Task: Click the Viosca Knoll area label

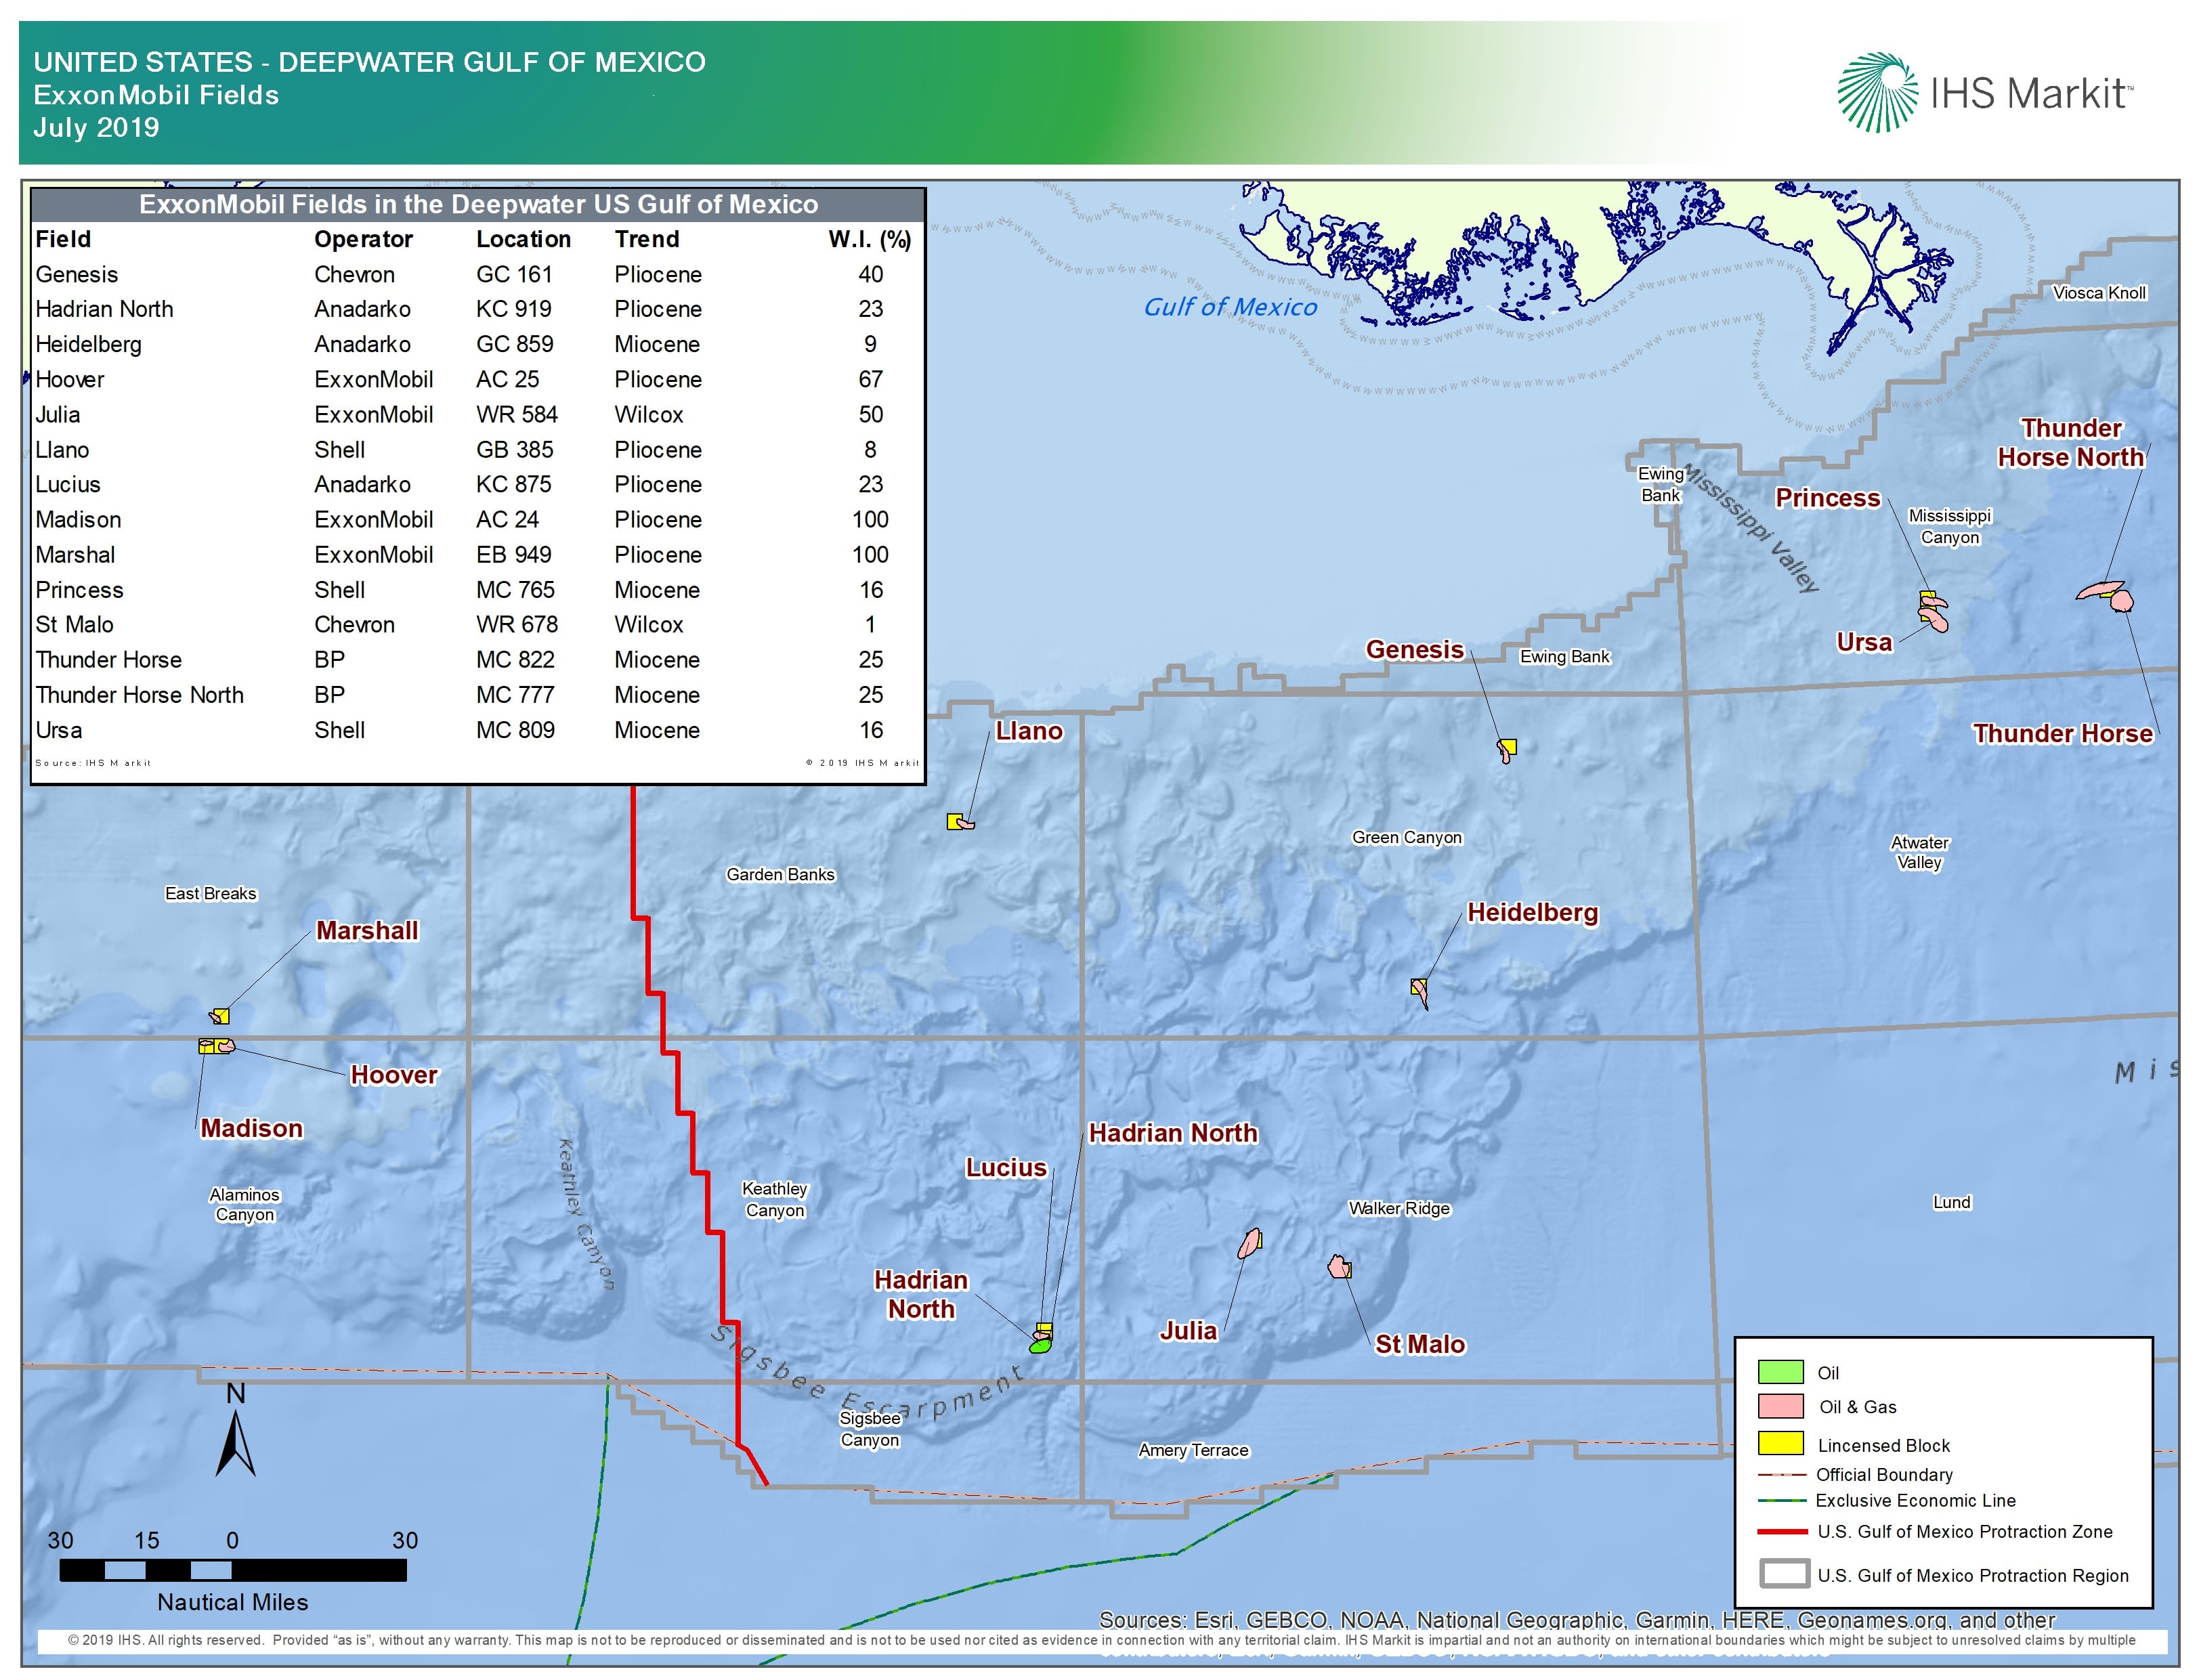Action: (2099, 293)
